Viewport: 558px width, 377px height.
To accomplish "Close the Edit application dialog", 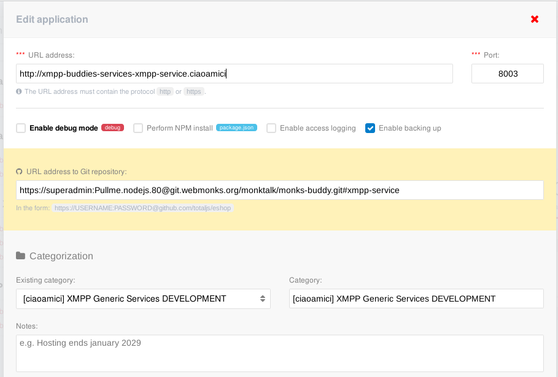I will coord(535,20).
